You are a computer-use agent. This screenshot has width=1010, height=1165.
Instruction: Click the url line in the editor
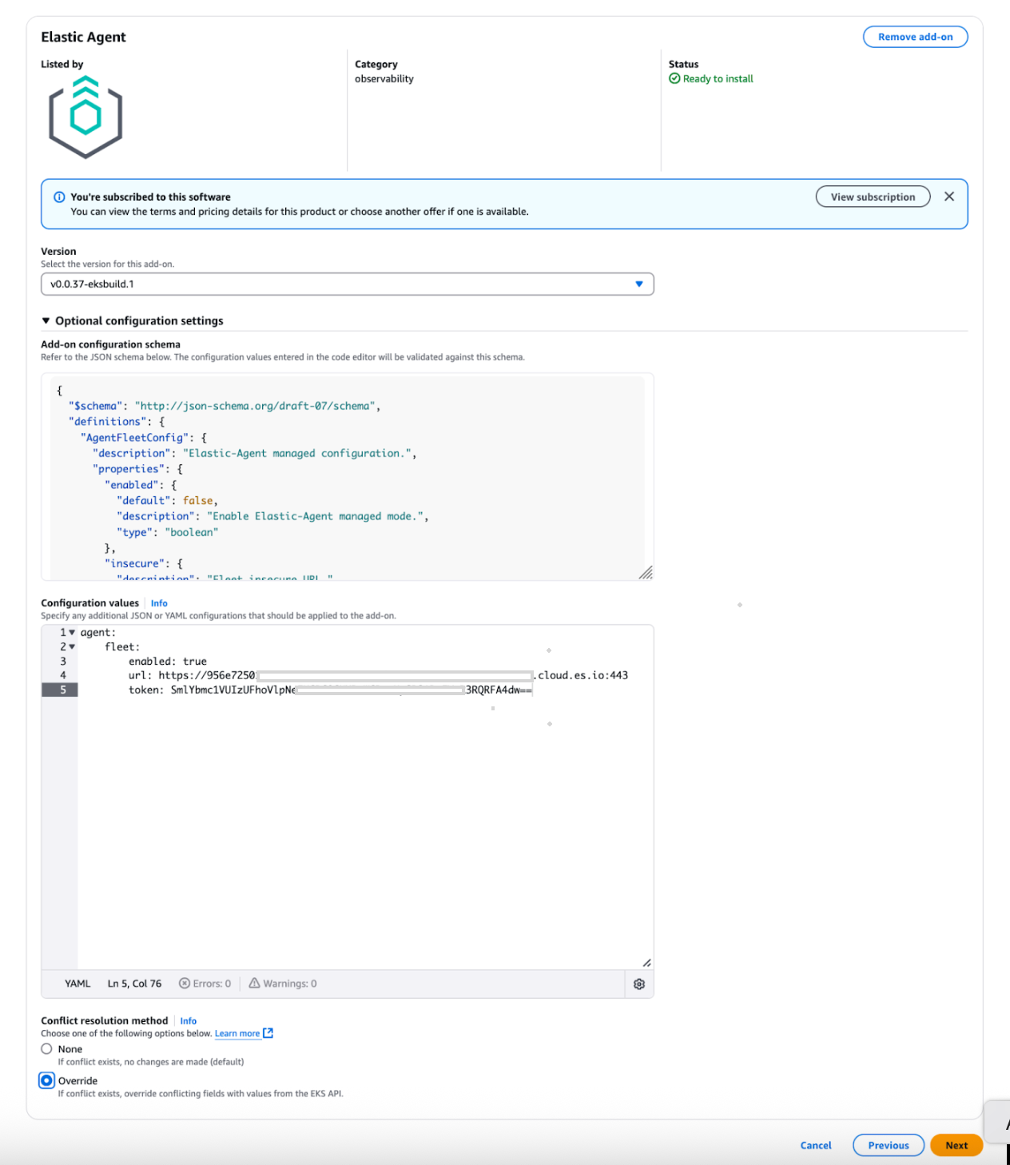(x=378, y=675)
